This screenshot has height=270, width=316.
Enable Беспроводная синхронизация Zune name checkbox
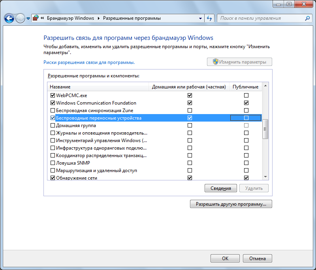coord(53,111)
